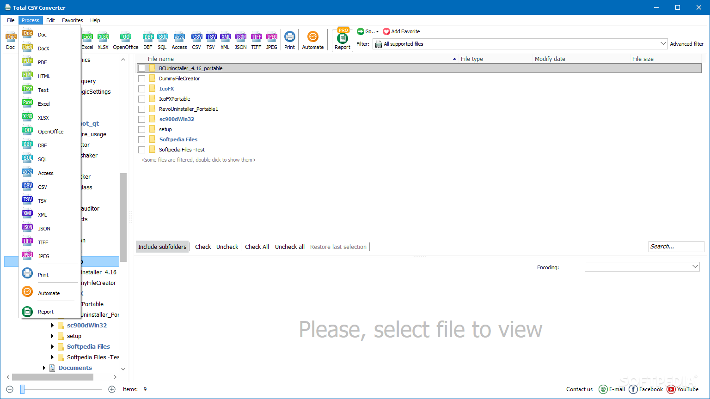Tick the RevoUninstaller_Portable1 checkbox

tap(142, 109)
